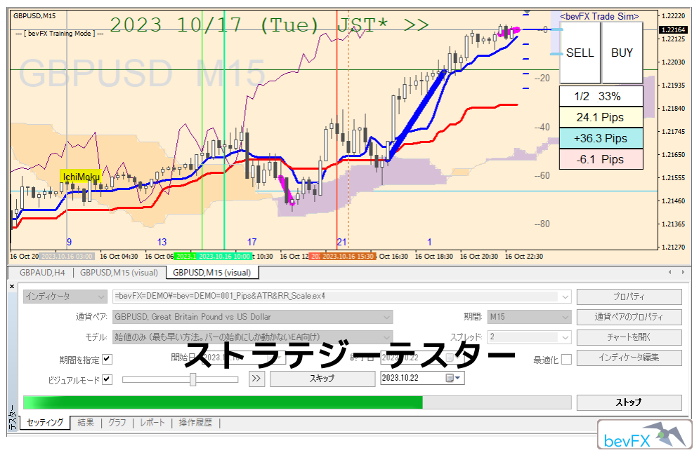Click the SELL button on the chart
Viewport: 699px width, 455px height.
coord(580,53)
